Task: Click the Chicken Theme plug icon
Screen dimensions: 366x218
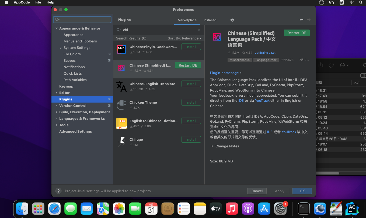Action: pos(121,105)
